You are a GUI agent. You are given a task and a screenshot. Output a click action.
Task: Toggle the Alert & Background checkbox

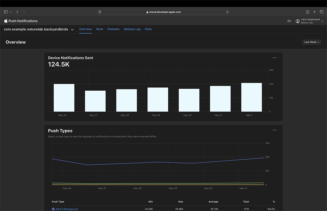tap(53, 209)
